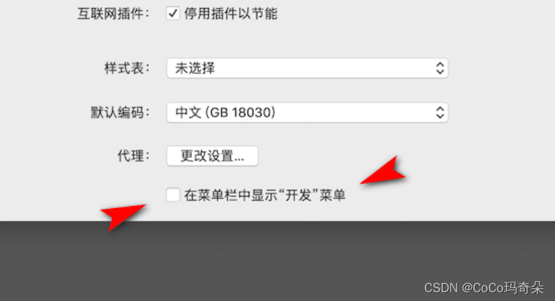555x301 pixels.
Task: Click the CSDN @CoCo玛奇朵 watermark text
Action: [x=484, y=288]
